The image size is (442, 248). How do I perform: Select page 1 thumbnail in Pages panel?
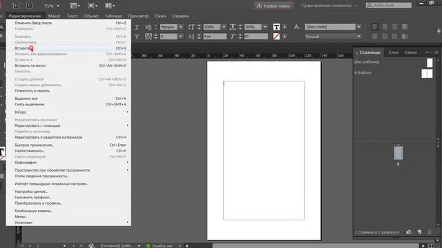tap(398, 153)
